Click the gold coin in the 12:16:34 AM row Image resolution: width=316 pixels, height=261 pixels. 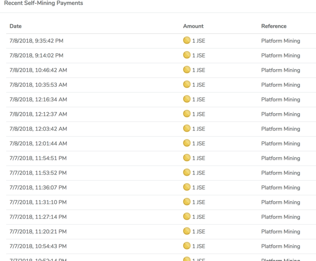click(187, 99)
